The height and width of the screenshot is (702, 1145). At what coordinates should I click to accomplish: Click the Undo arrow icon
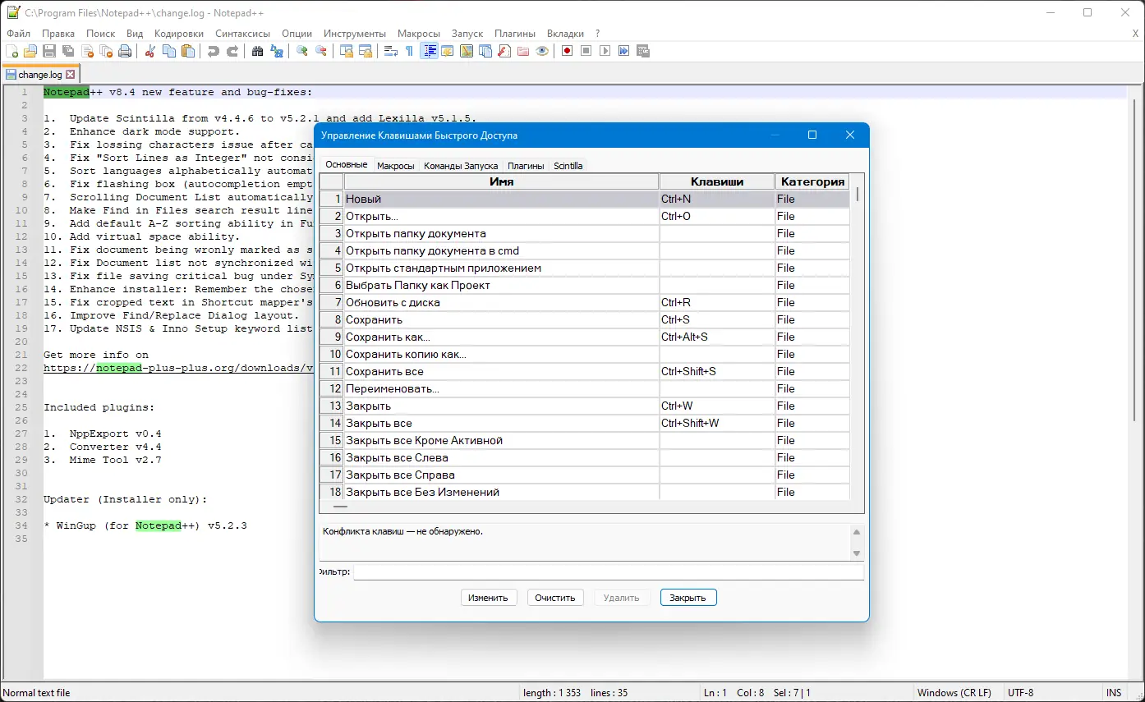point(214,51)
